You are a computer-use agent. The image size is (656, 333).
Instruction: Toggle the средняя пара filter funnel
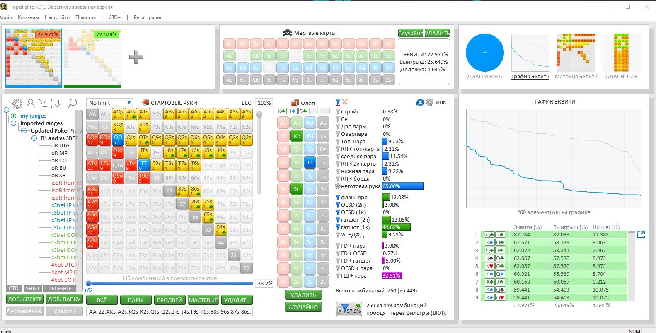(338, 157)
